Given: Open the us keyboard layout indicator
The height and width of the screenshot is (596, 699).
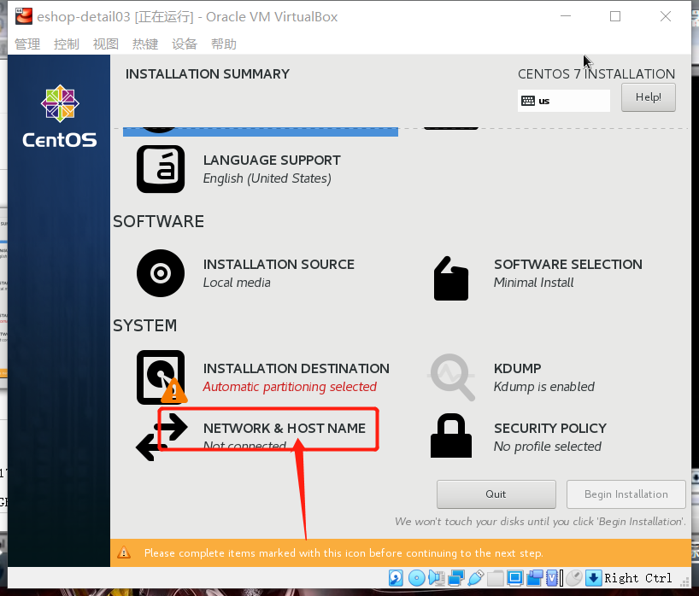Looking at the screenshot, I should click(x=563, y=101).
